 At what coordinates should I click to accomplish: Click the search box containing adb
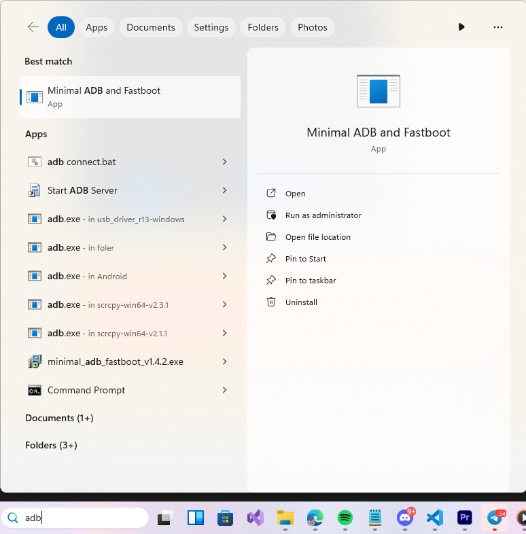(82, 518)
